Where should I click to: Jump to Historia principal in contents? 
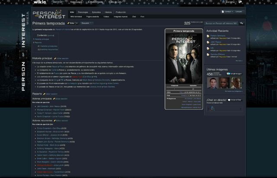[42, 39]
